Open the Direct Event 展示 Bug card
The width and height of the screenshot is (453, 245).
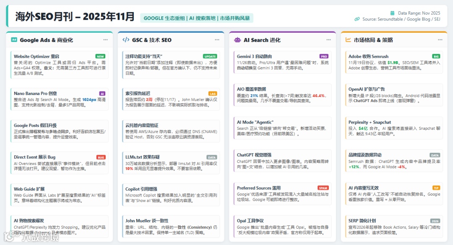(60, 163)
